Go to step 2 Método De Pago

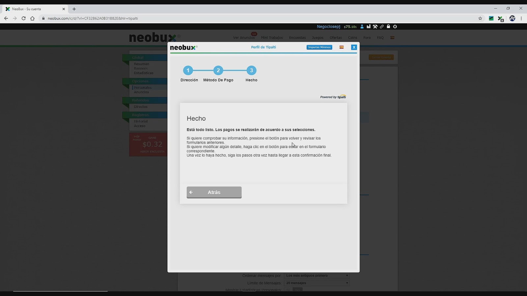coord(218,70)
